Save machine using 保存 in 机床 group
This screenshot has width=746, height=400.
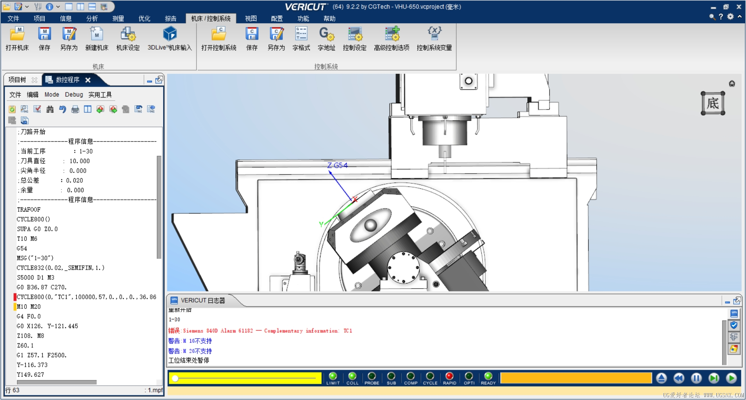coord(44,39)
